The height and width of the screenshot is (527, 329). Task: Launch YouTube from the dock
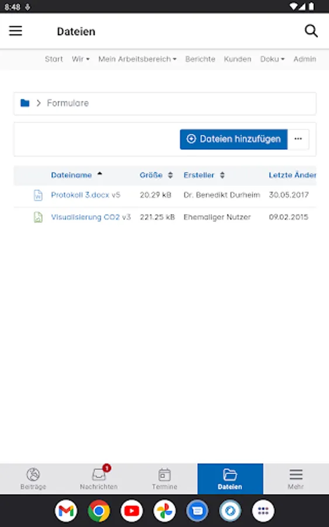coord(132,511)
